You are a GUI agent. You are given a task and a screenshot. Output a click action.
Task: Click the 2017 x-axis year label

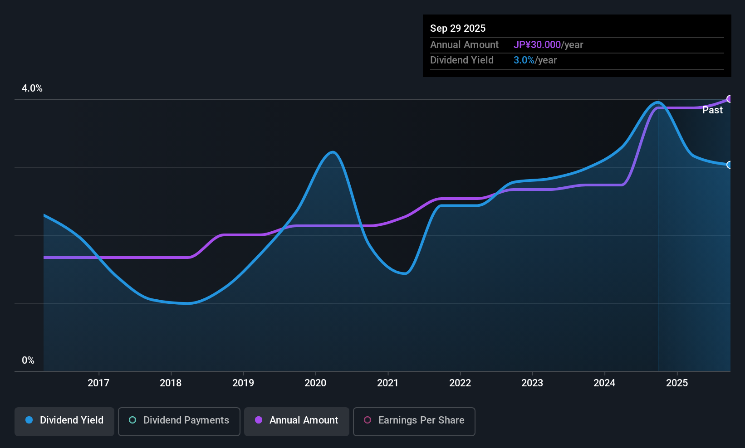pos(98,383)
